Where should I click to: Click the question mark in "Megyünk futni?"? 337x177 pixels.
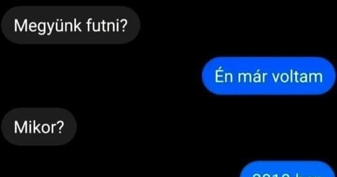pos(123,26)
